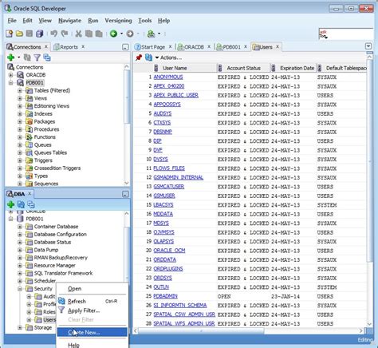The width and height of the screenshot is (378, 348).
Task: Click the Undo toolbar icon
Action: [54, 34]
